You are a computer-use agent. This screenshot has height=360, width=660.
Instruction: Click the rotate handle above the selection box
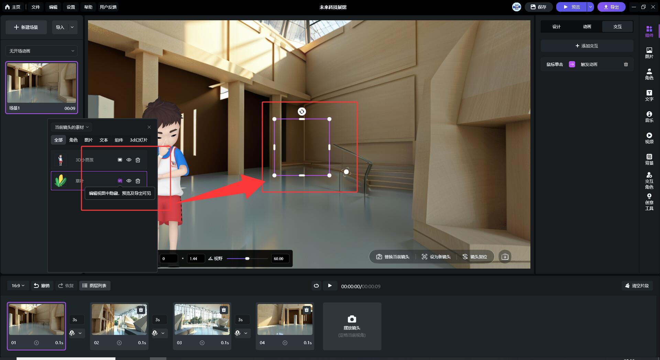[x=301, y=112]
